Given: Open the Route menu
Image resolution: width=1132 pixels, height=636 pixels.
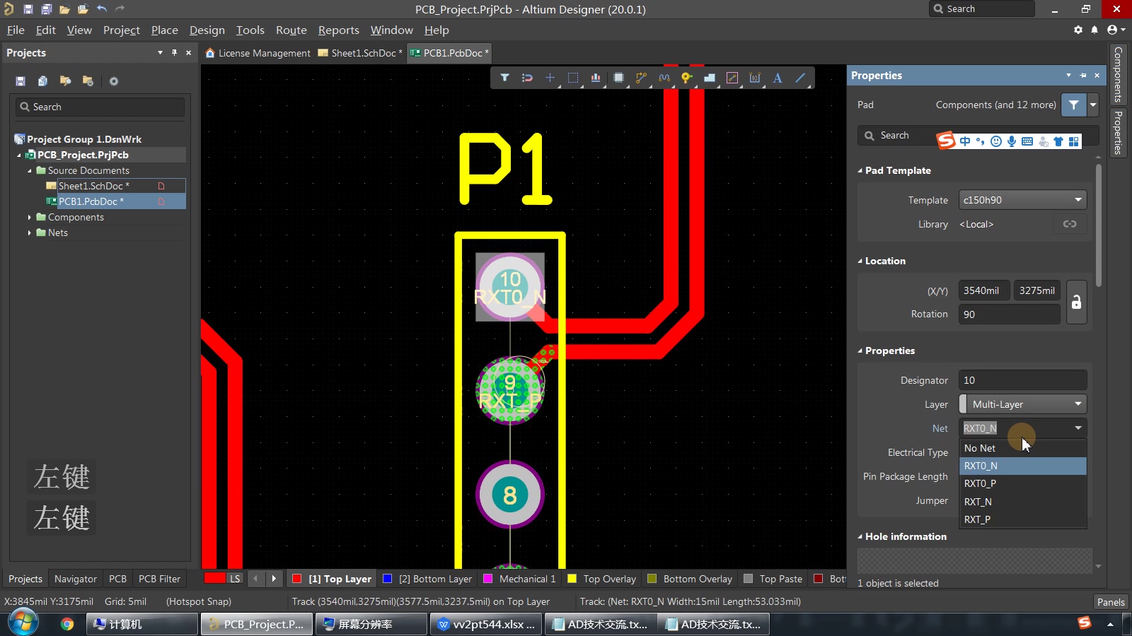Looking at the screenshot, I should click(291, 30).
